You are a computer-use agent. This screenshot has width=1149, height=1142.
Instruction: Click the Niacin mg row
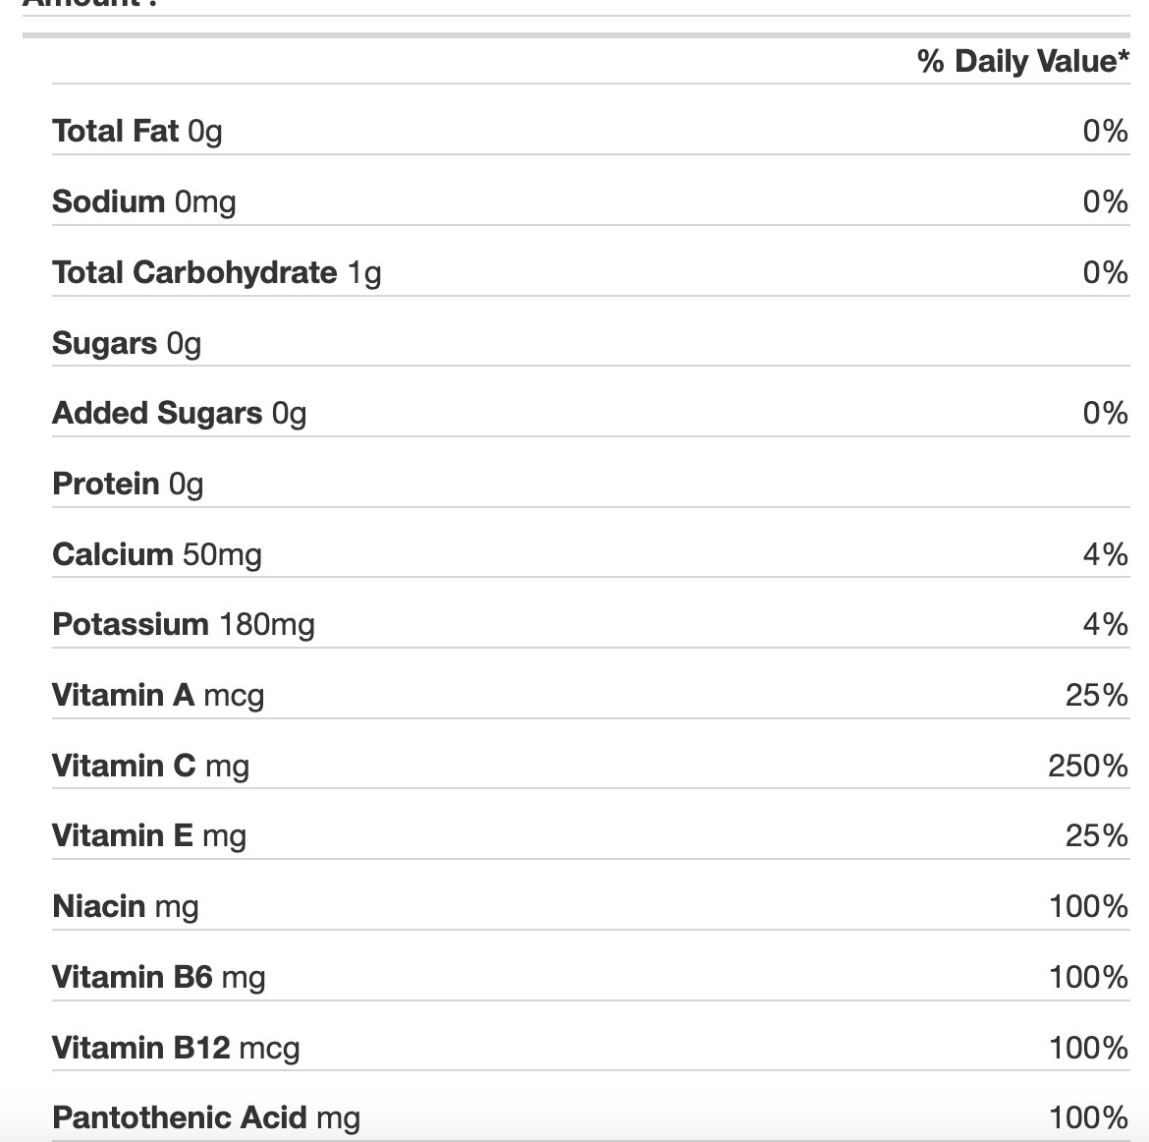pyautogui.click(x=590, y=906)
